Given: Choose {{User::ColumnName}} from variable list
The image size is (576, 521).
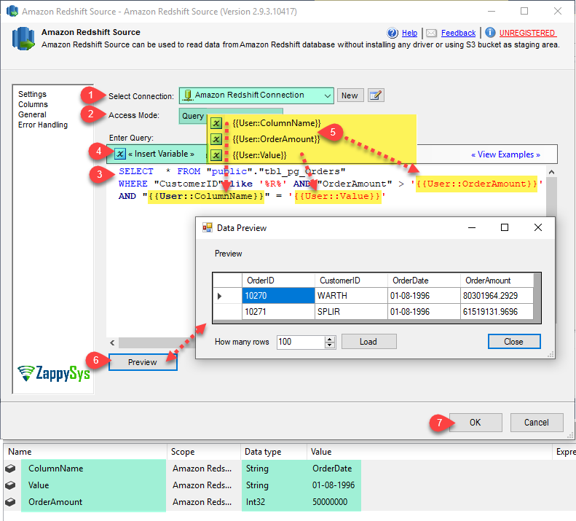Looking at the screenshot, I should tap(277, 123).
